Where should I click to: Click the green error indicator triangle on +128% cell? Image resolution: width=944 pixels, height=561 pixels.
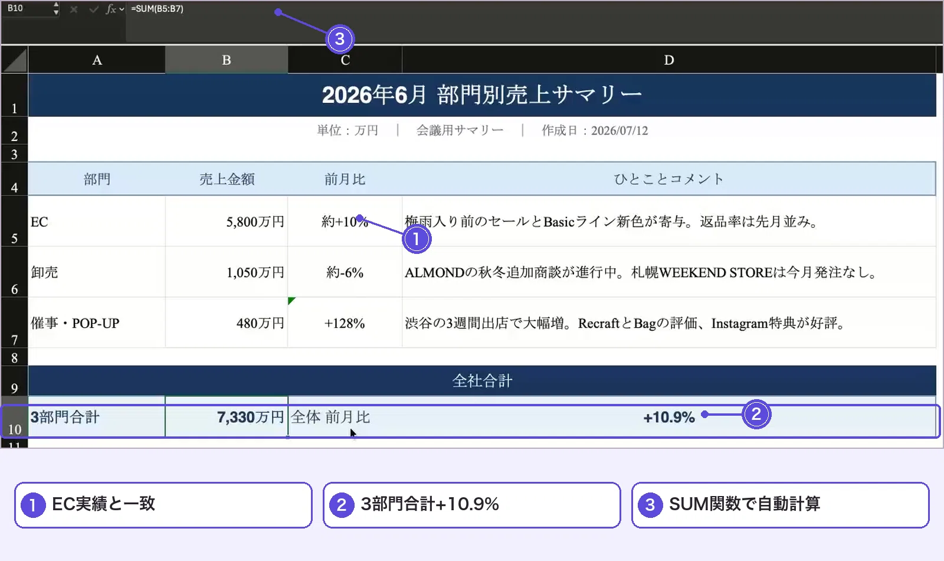click(291, 301)
